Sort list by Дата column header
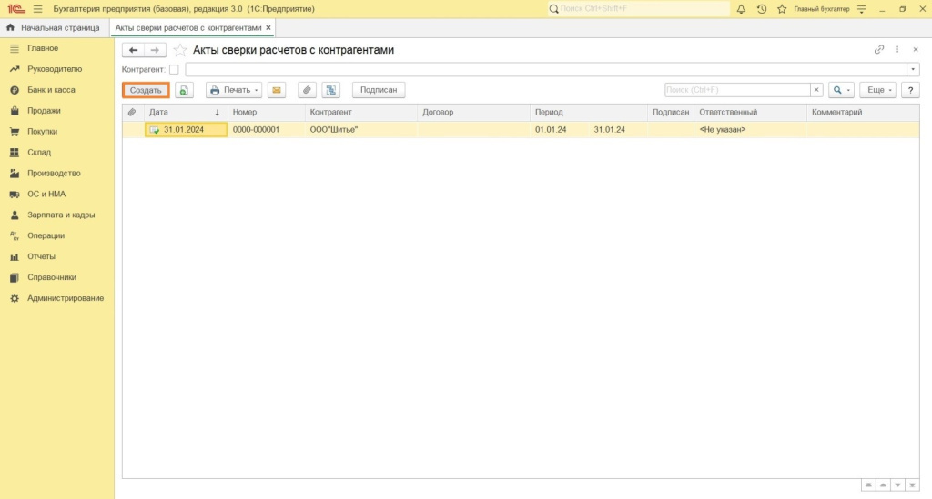 [x=186, y=112]
